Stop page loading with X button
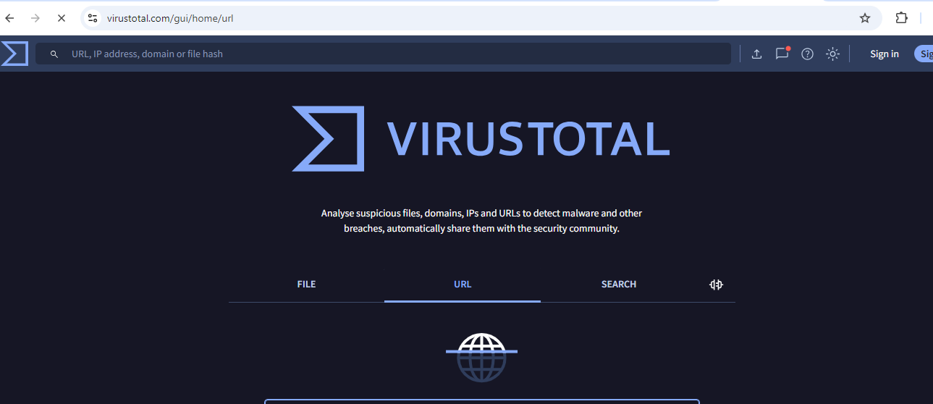This screenshot has width=933, height=404. [x=61, y=18]
